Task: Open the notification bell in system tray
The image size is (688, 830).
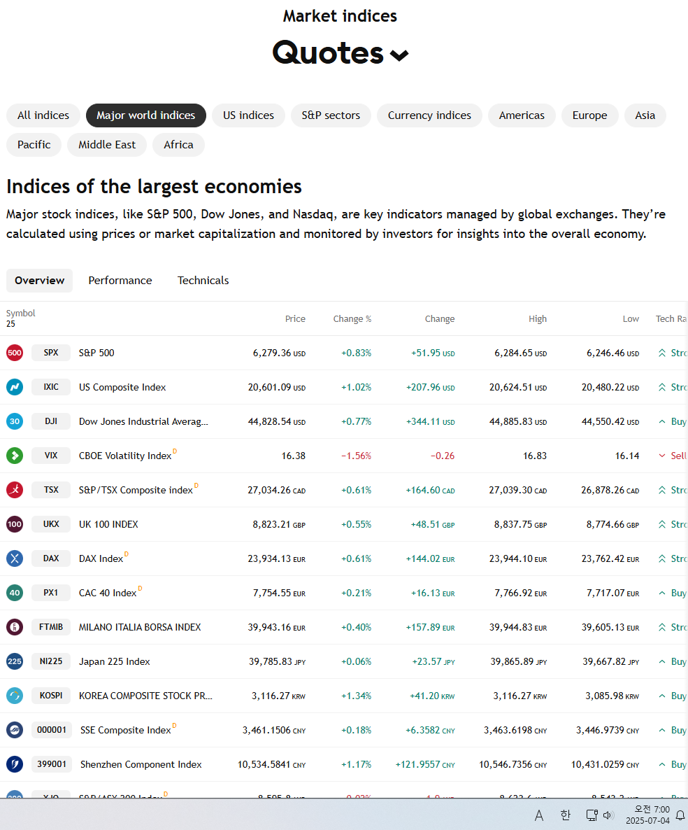Action: (x=680, y=815)
